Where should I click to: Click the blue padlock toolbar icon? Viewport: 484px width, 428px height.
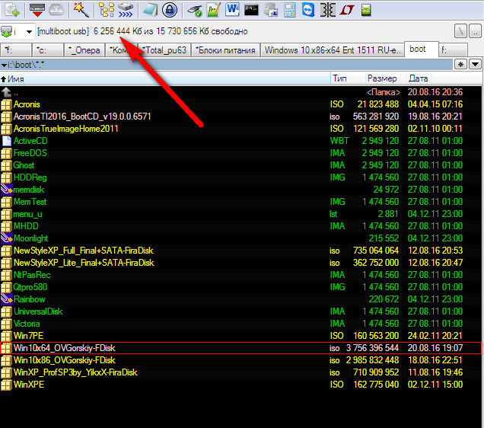coord(170,10)
